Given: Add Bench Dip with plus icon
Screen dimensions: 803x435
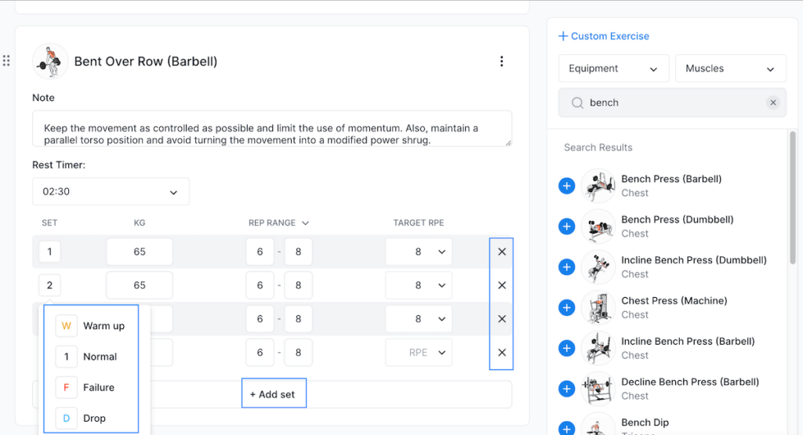Looking at the screenshot, I should [566, 429].
